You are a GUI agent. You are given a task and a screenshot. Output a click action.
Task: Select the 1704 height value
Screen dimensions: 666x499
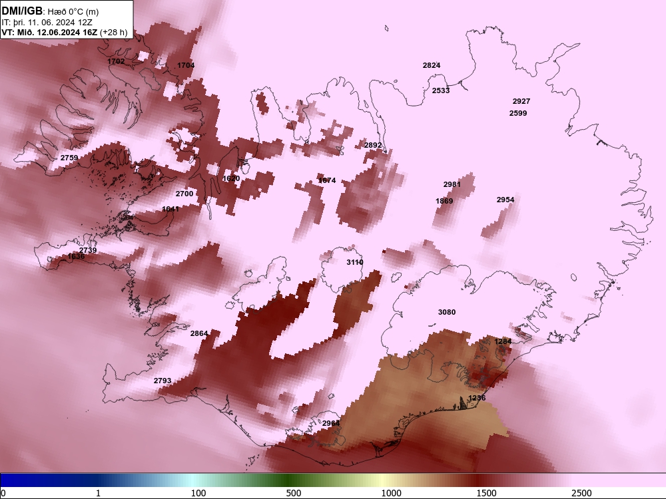pyautogui.click(x=186, y=65)
